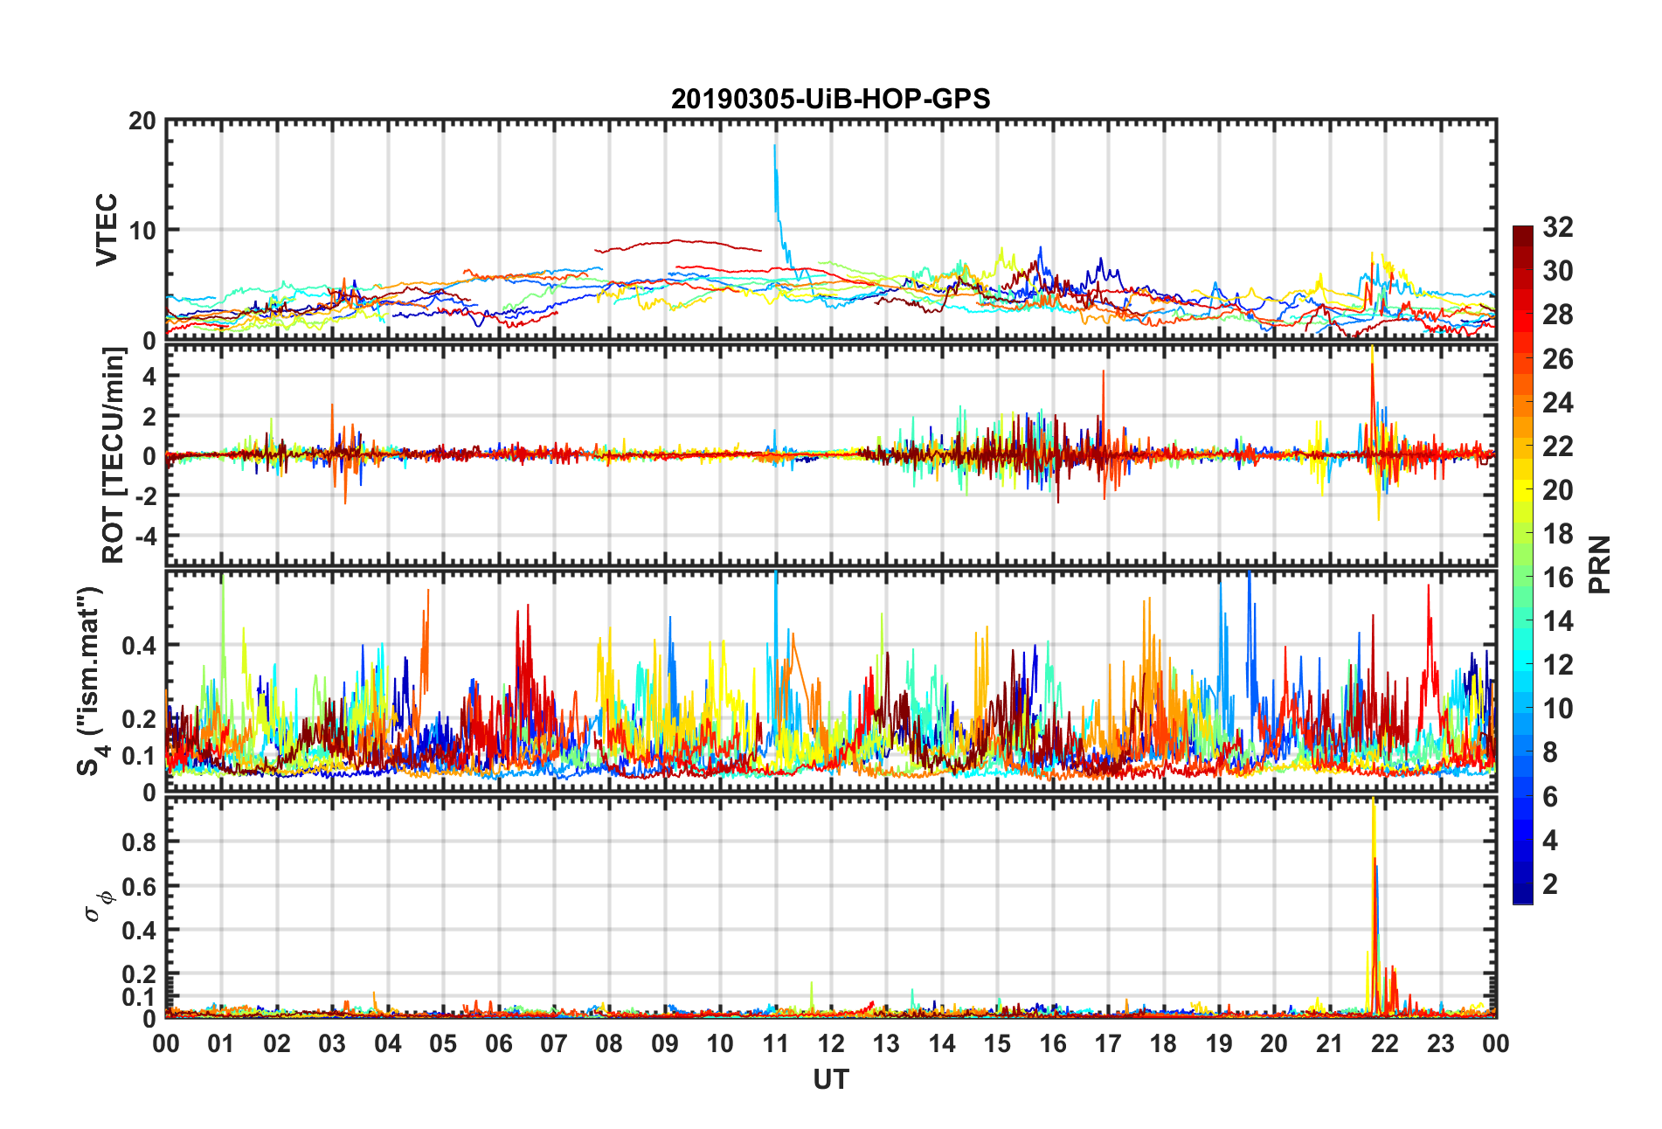Select the "UT" x-axis label
The height and width of the screenshot is (1129, 1662).
[x=830, y=1079]
